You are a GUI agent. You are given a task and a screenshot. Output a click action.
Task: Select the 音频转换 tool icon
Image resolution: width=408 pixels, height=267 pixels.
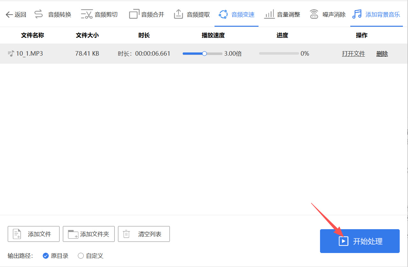point(38,14)
